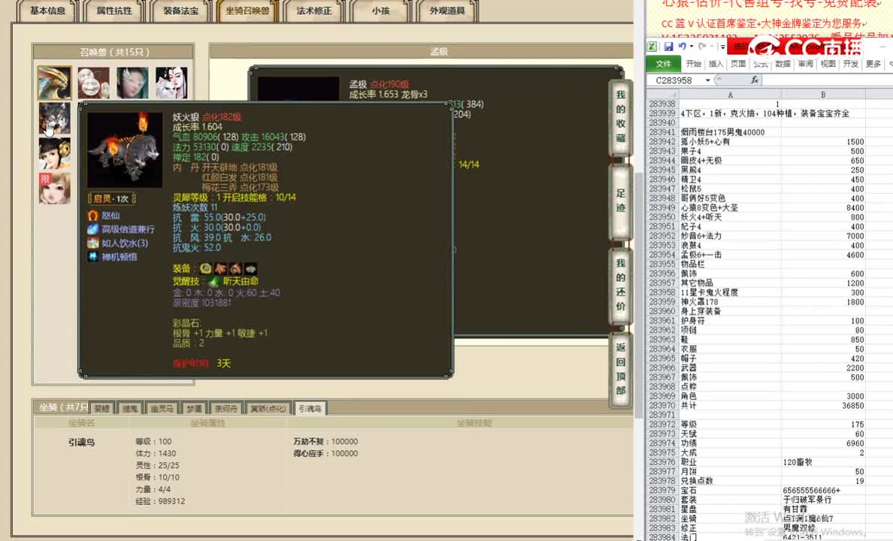Select row header 283958

click(x=662, y=293)
